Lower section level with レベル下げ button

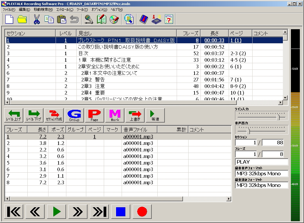34,115
